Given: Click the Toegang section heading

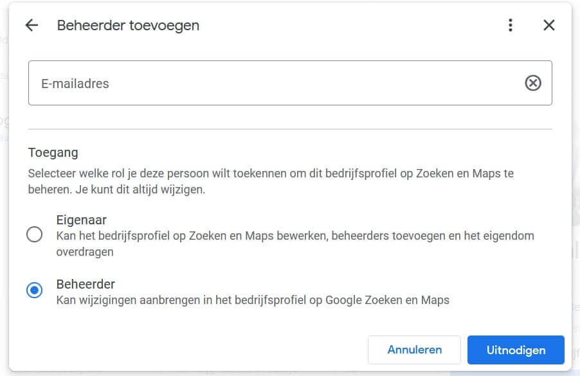Looking at the screenshot, I should click(x=53, y=152).
